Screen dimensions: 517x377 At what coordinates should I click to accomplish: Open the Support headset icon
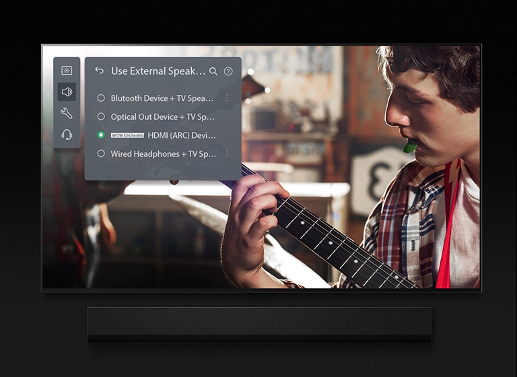point(67,135)
